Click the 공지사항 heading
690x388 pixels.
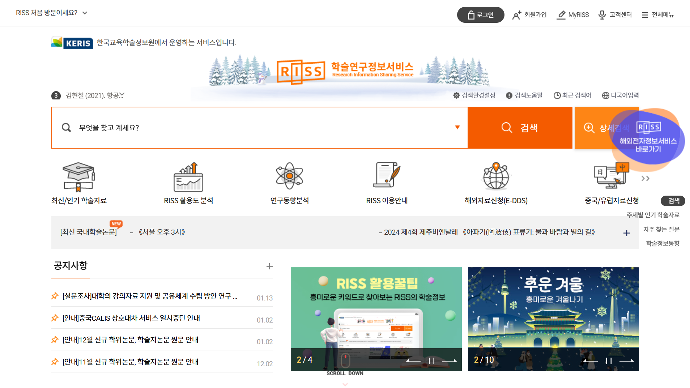click(71, 266)
